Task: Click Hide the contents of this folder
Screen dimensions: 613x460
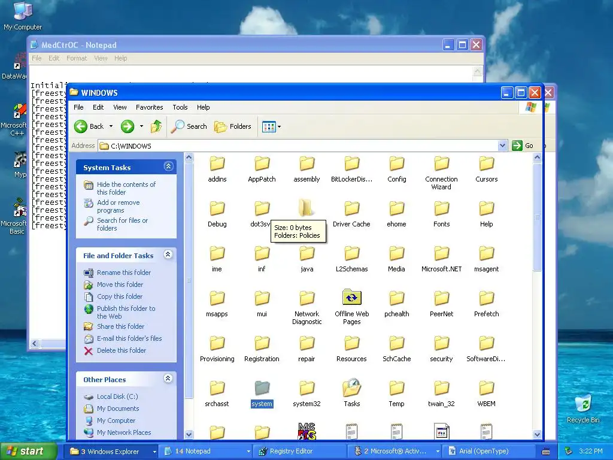Action: coord(126,188)
